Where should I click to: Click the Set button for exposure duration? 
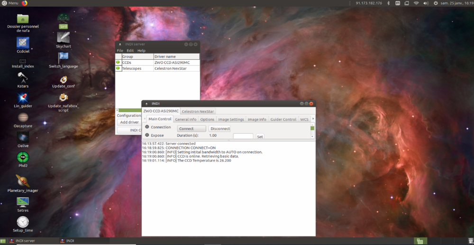260,137
